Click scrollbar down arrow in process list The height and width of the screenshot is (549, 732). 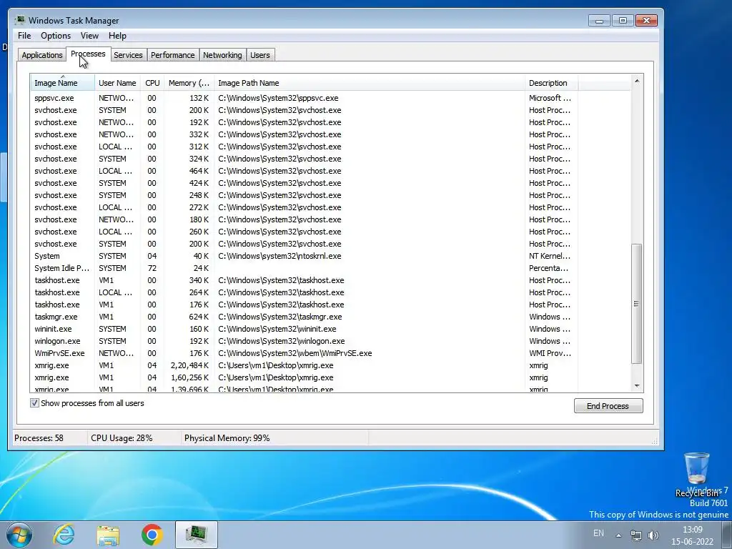[637, 385]
